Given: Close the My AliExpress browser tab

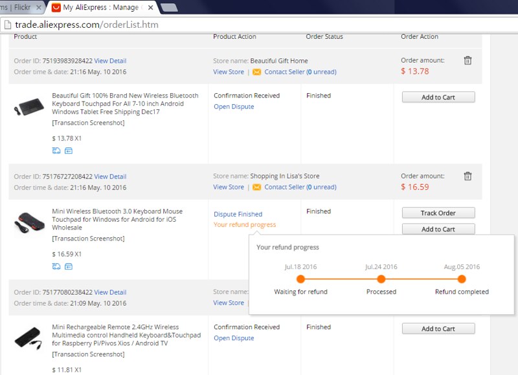Looking at the screenshot, I should coord(150,7).
